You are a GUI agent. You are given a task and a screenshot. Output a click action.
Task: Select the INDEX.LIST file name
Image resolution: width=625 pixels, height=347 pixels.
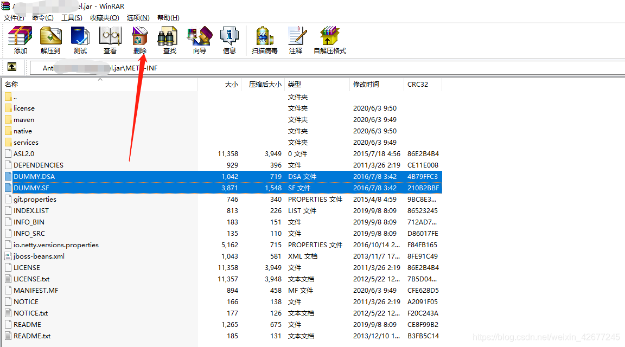[x=31, y=211]
